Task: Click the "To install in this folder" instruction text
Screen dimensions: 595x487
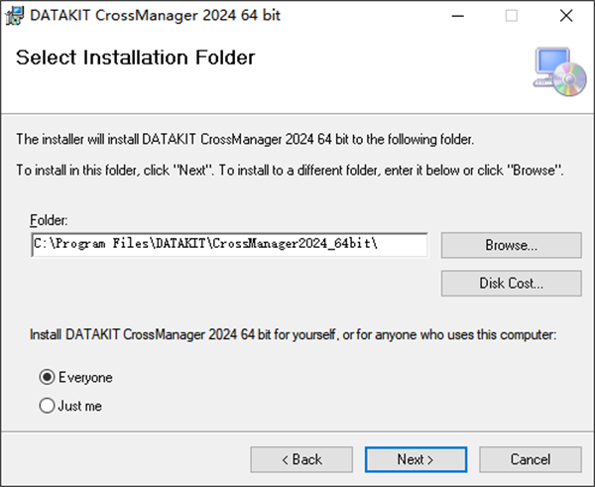Action: 291,171
